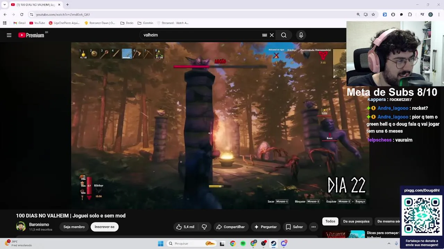Open Valheim suggested video thumbnail
The height and width of the screenshot is (249, 444).
coord(343,234)
